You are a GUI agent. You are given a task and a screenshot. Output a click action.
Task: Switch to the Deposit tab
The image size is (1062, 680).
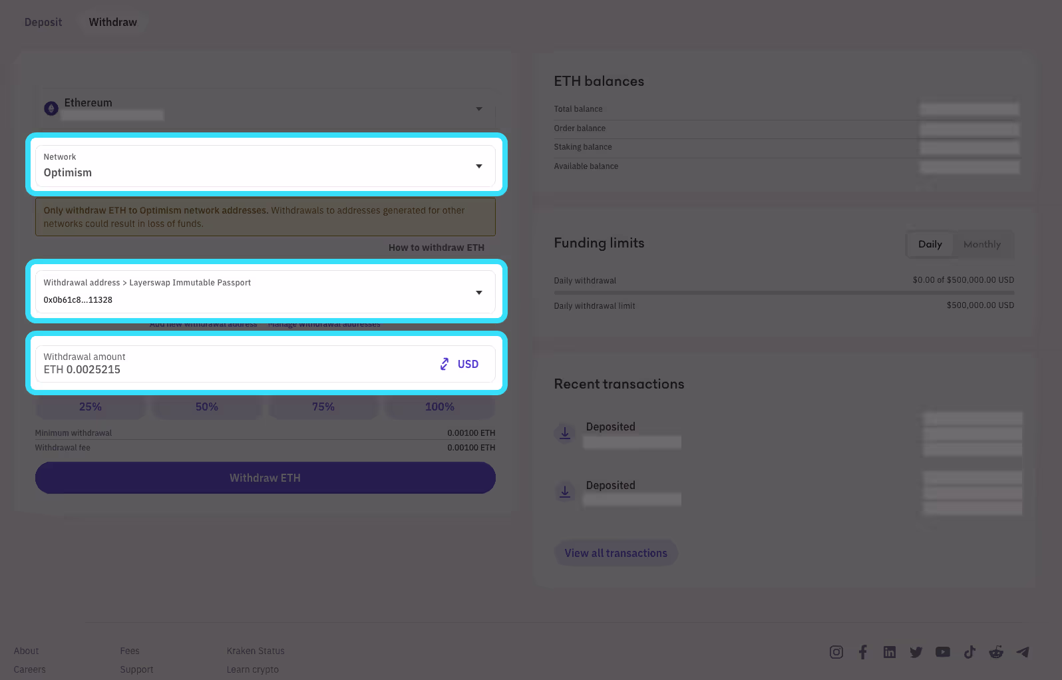coord(43,22)
